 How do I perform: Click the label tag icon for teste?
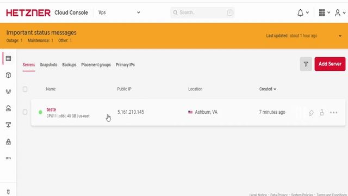click(x=311, y=113)
